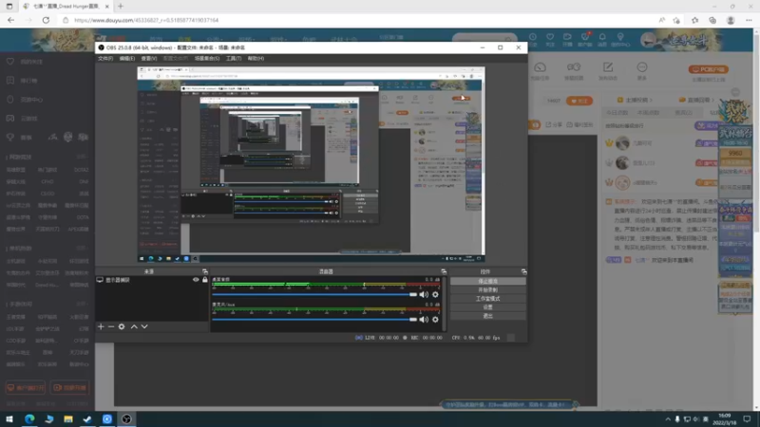760x427 pixels.
Task: Open the Scene Collection menu in OBS
Action: point(207,58)
